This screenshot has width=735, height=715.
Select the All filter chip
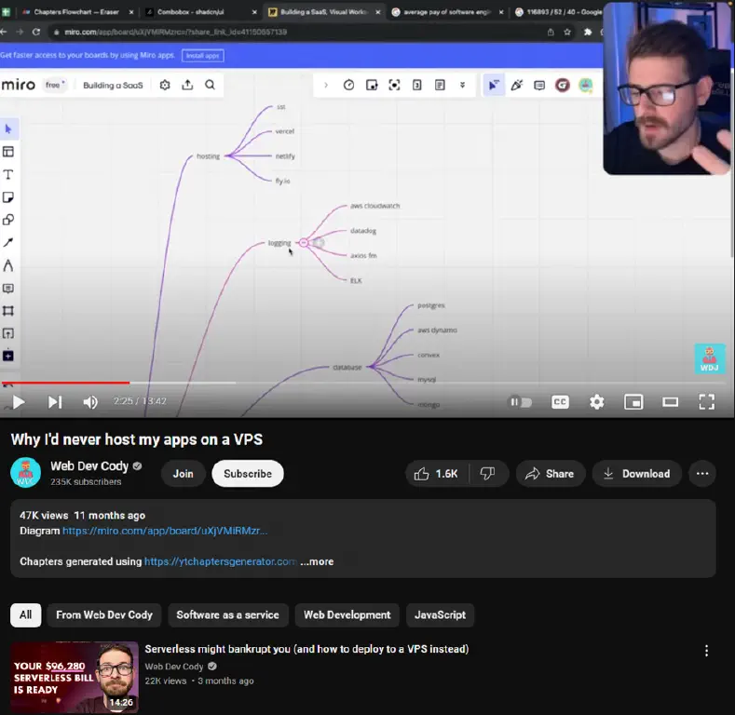click(x=26, y=614)
